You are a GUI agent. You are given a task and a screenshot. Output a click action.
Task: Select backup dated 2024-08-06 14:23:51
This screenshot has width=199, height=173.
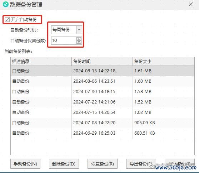click(103, 81)
